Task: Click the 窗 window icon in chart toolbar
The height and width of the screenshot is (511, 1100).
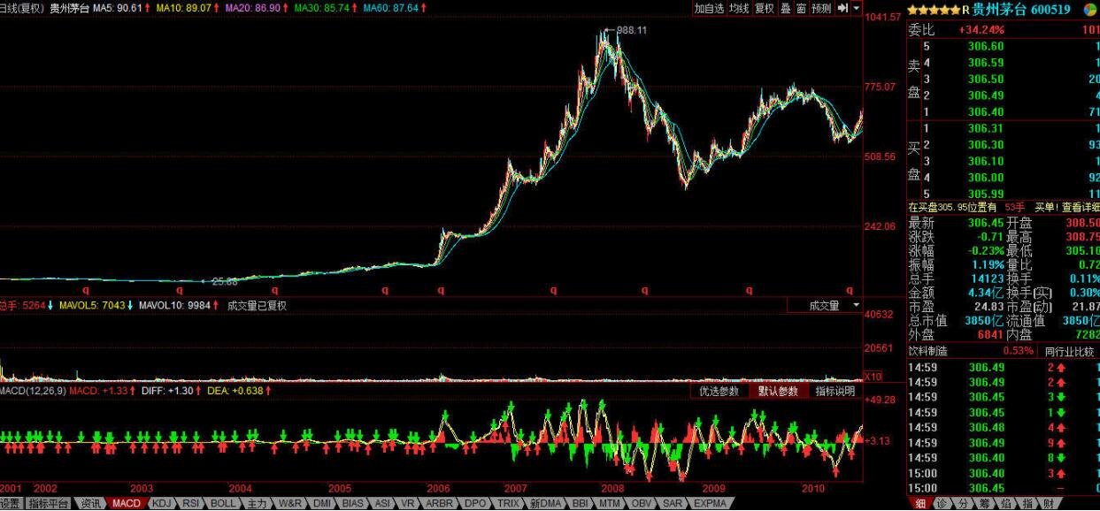Action: (x=800, y=8)
